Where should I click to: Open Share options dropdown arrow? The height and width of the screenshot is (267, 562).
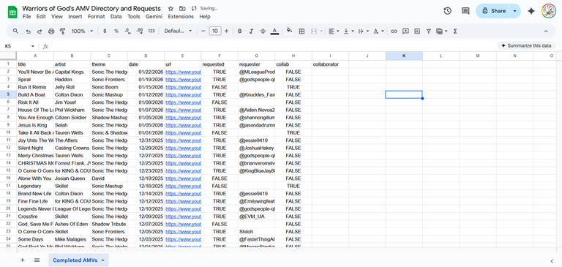click(515, 11)
